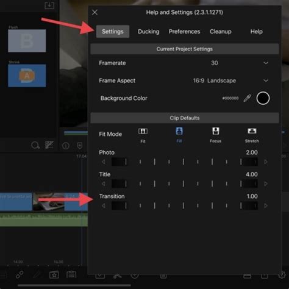Open the Cleanup tab

[221, 32]
